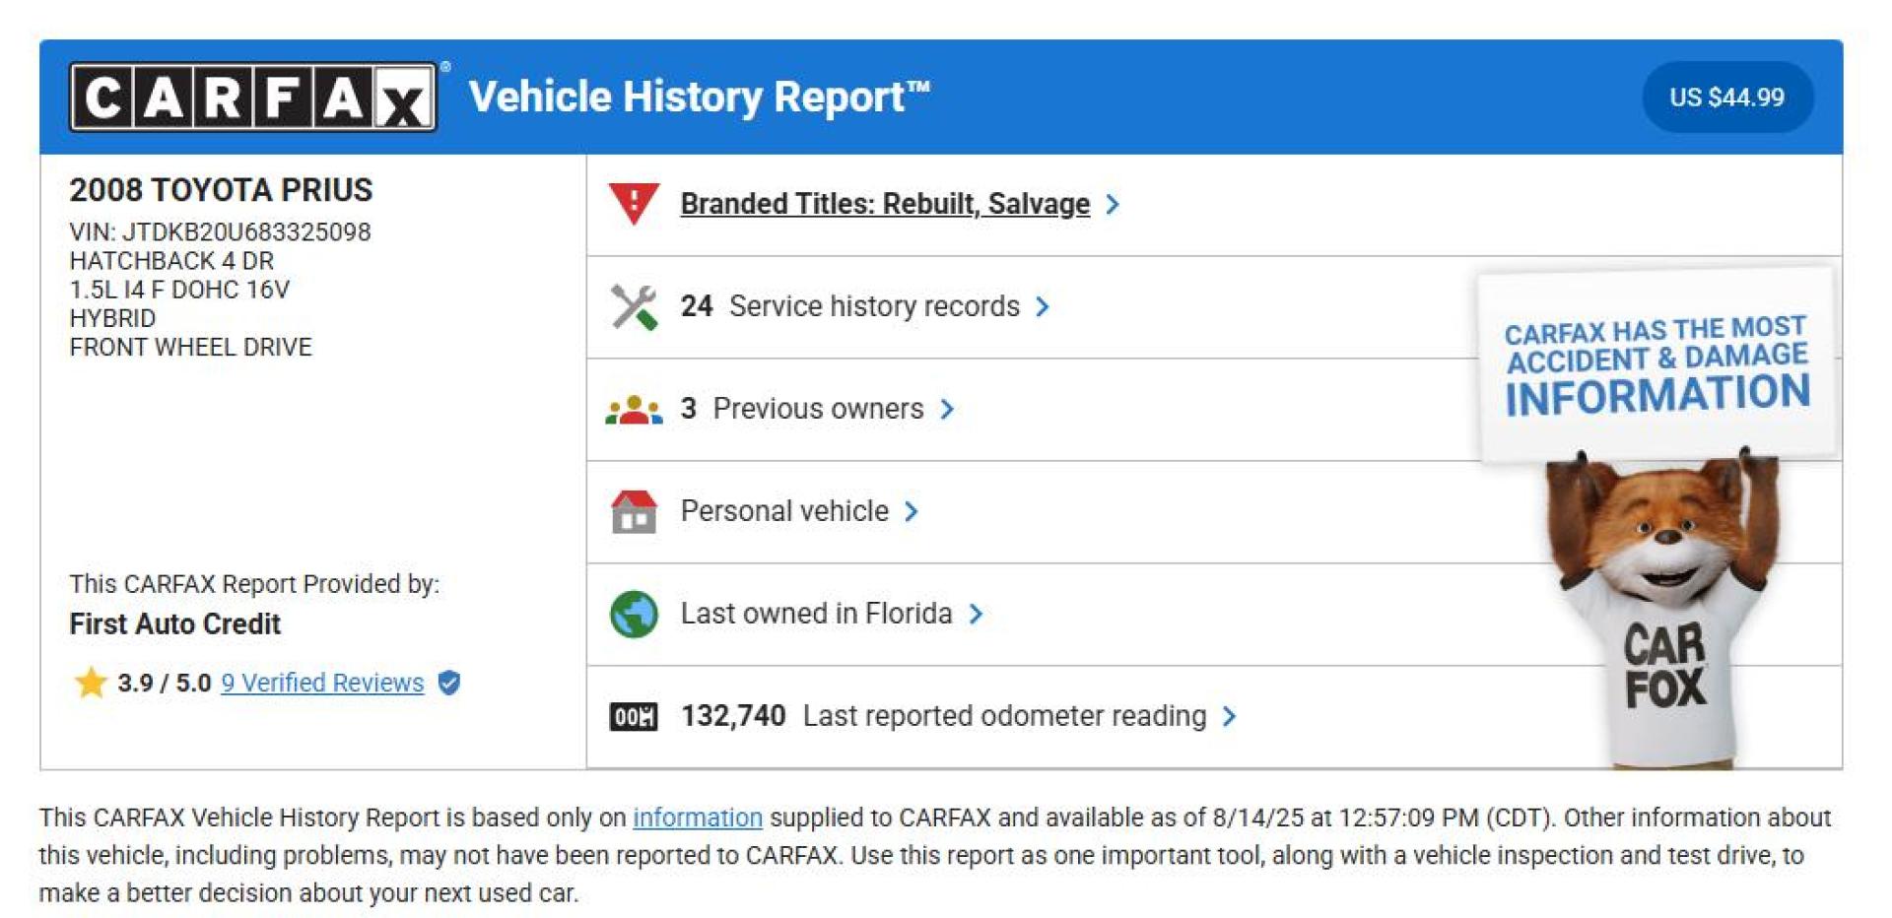
Task: Expand the Branded Titles chevron arrow
Action: pos(1113,204)
